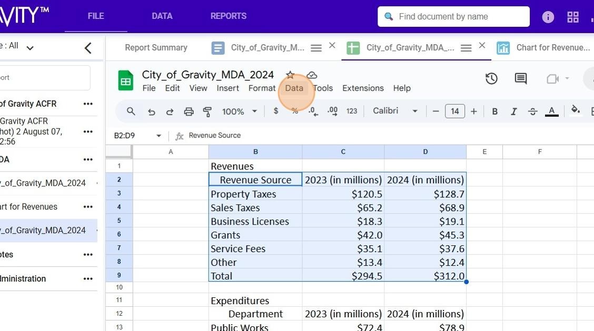This screenshot has width=594, height=331.
Task: Click the Find document by name field
Action: [453, 17]
